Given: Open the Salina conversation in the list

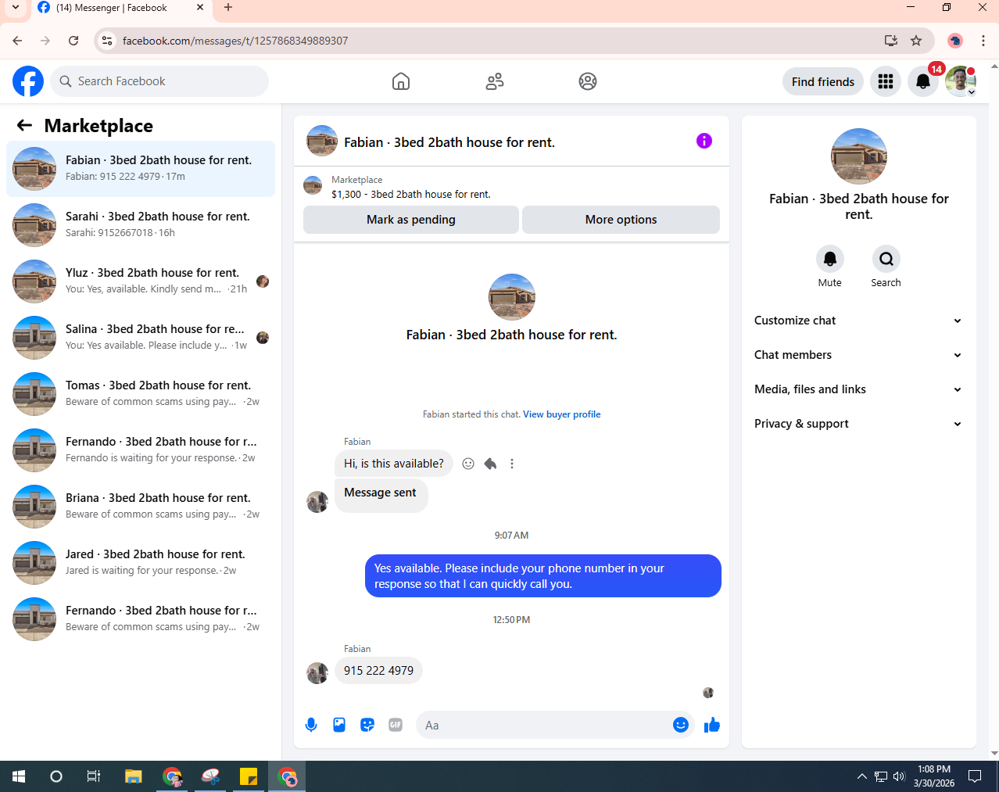Looking at the screenshot, I should pos(141,338).
